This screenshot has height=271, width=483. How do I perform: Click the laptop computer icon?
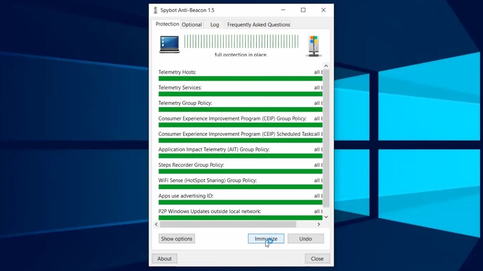[169, 44]
